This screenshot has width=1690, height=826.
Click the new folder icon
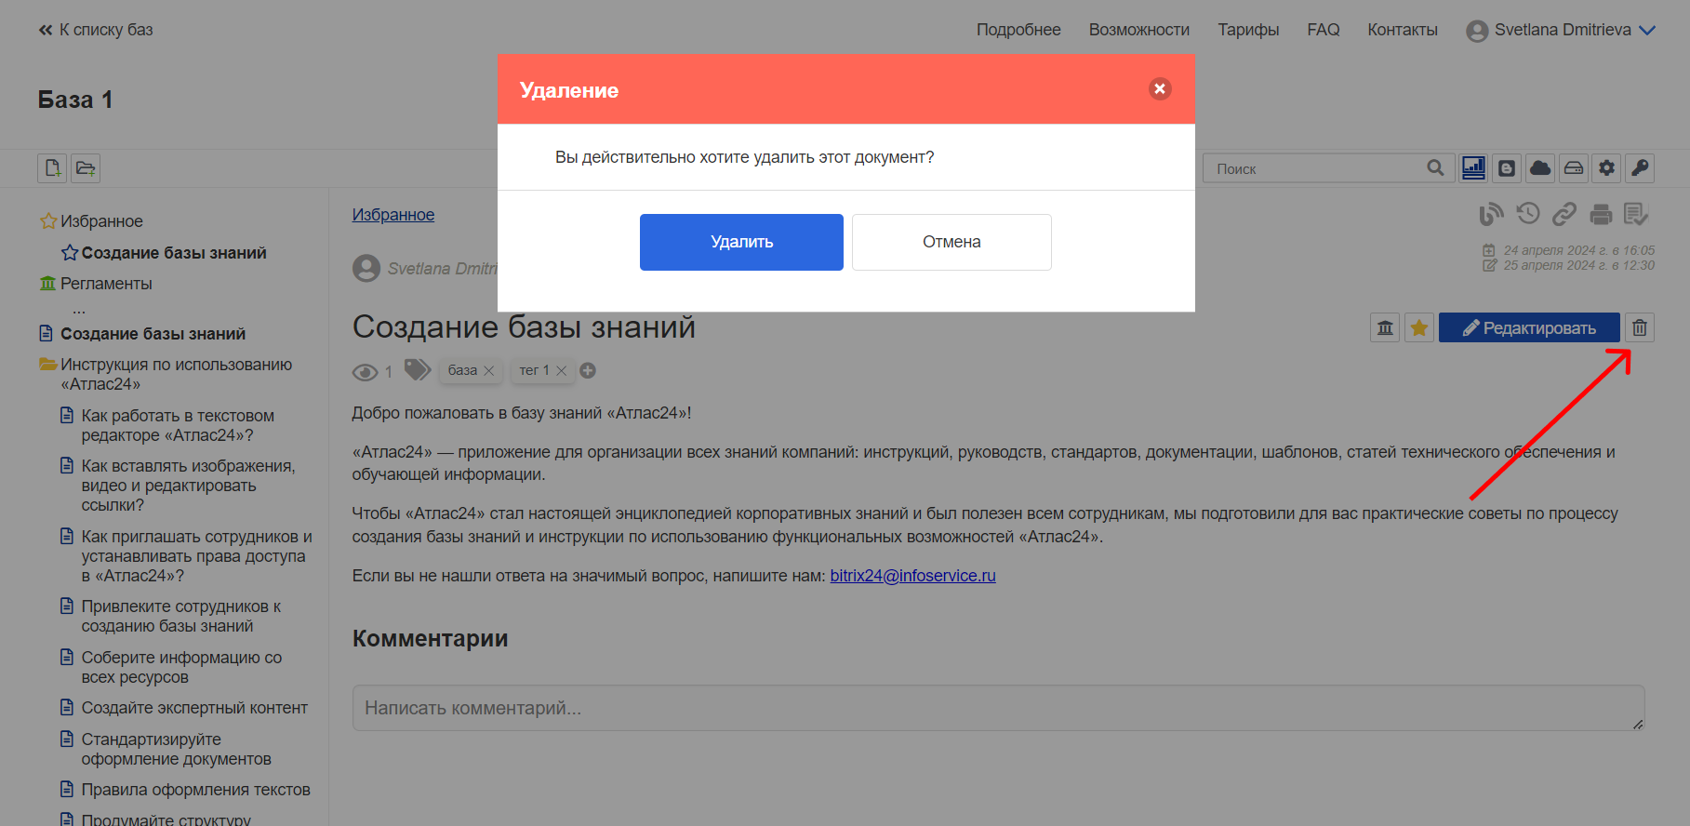tap(86, 168)
